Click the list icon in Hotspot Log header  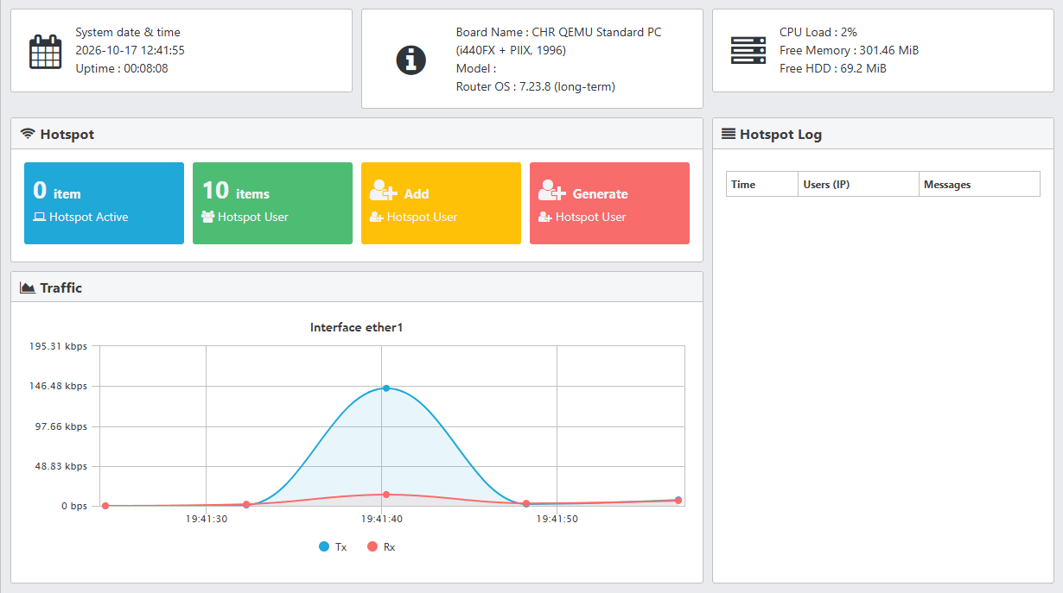pyautogui.click(x=729, y=134)
